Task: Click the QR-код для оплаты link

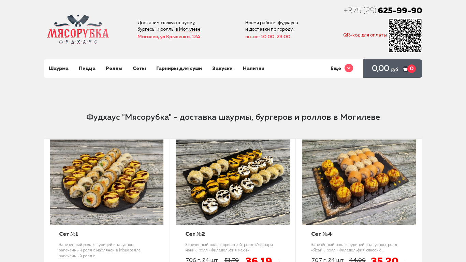Action: click(365, 35)
